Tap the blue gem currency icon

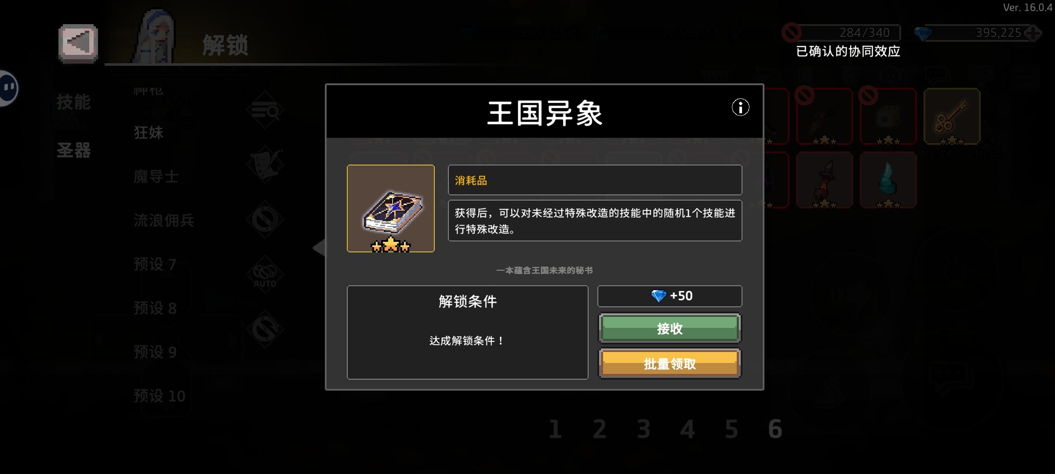coord(923,33)
